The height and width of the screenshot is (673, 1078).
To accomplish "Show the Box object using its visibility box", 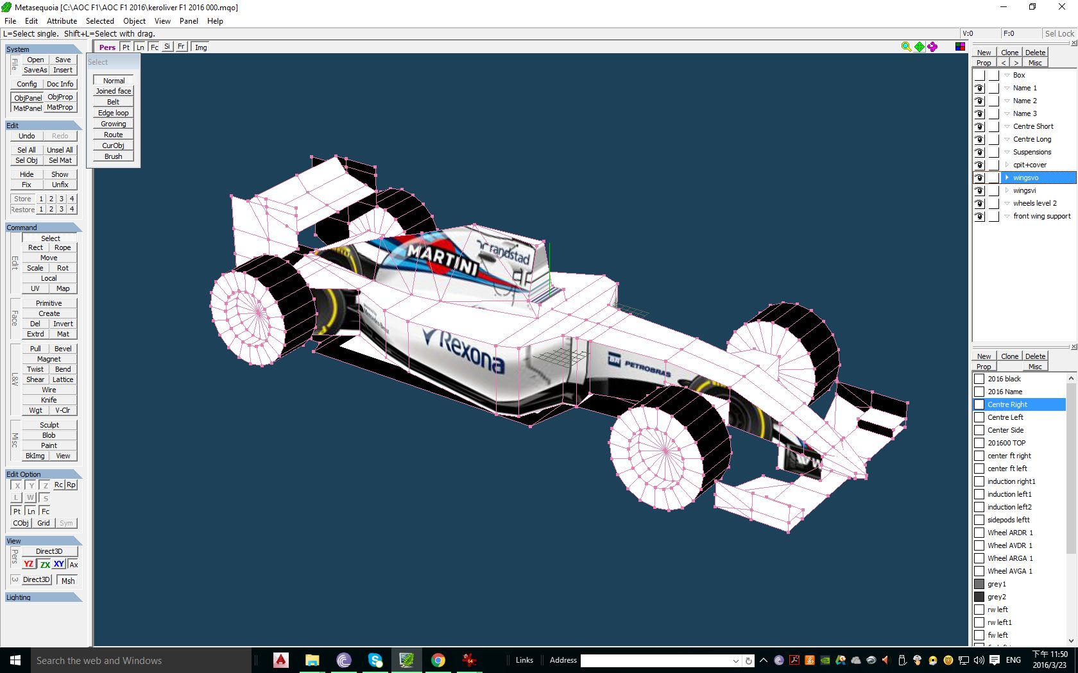I will pyautogui.click(x=979, y=75).
